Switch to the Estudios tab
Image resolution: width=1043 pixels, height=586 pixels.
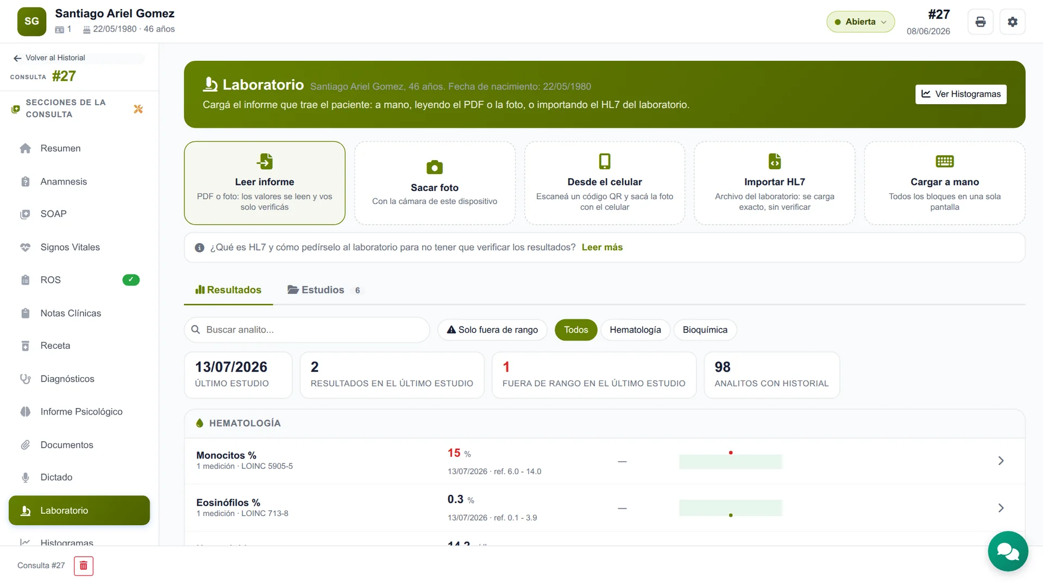point(323,290)
